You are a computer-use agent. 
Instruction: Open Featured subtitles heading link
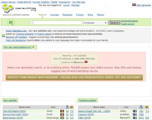88,100
